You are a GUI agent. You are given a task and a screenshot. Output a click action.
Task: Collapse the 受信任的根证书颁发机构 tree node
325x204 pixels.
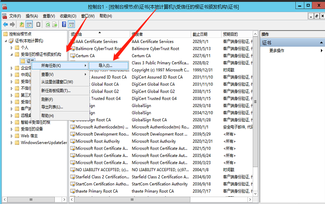point(12,54)
